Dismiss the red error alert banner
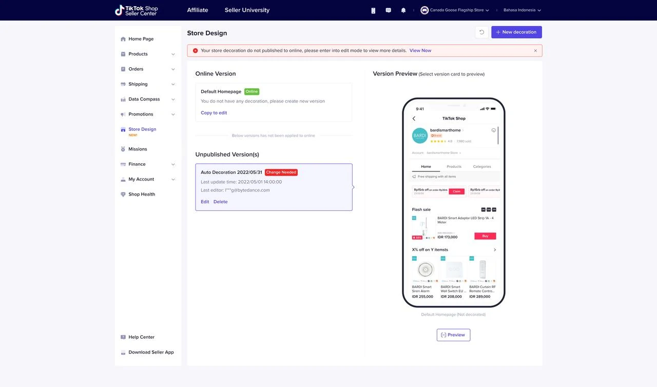This screenshot has height=387, width=657. coord(535,51)
